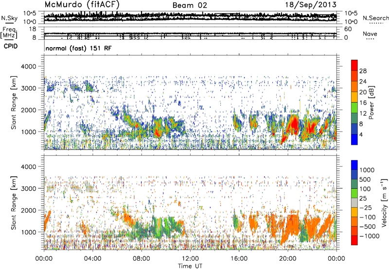
Task: Pick the light green 12–16 dB power segment
Action: pyautogui.click(x=354, y=107)
